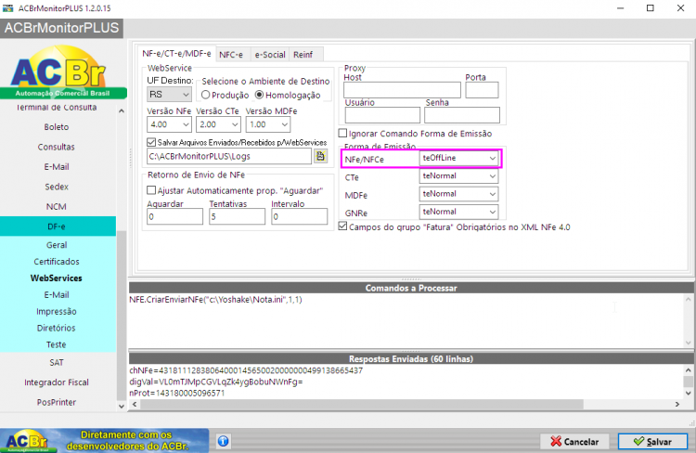This screenshot has height=453, width=696.
Task: Select Sedex in the sidebar
Action: 57,187
